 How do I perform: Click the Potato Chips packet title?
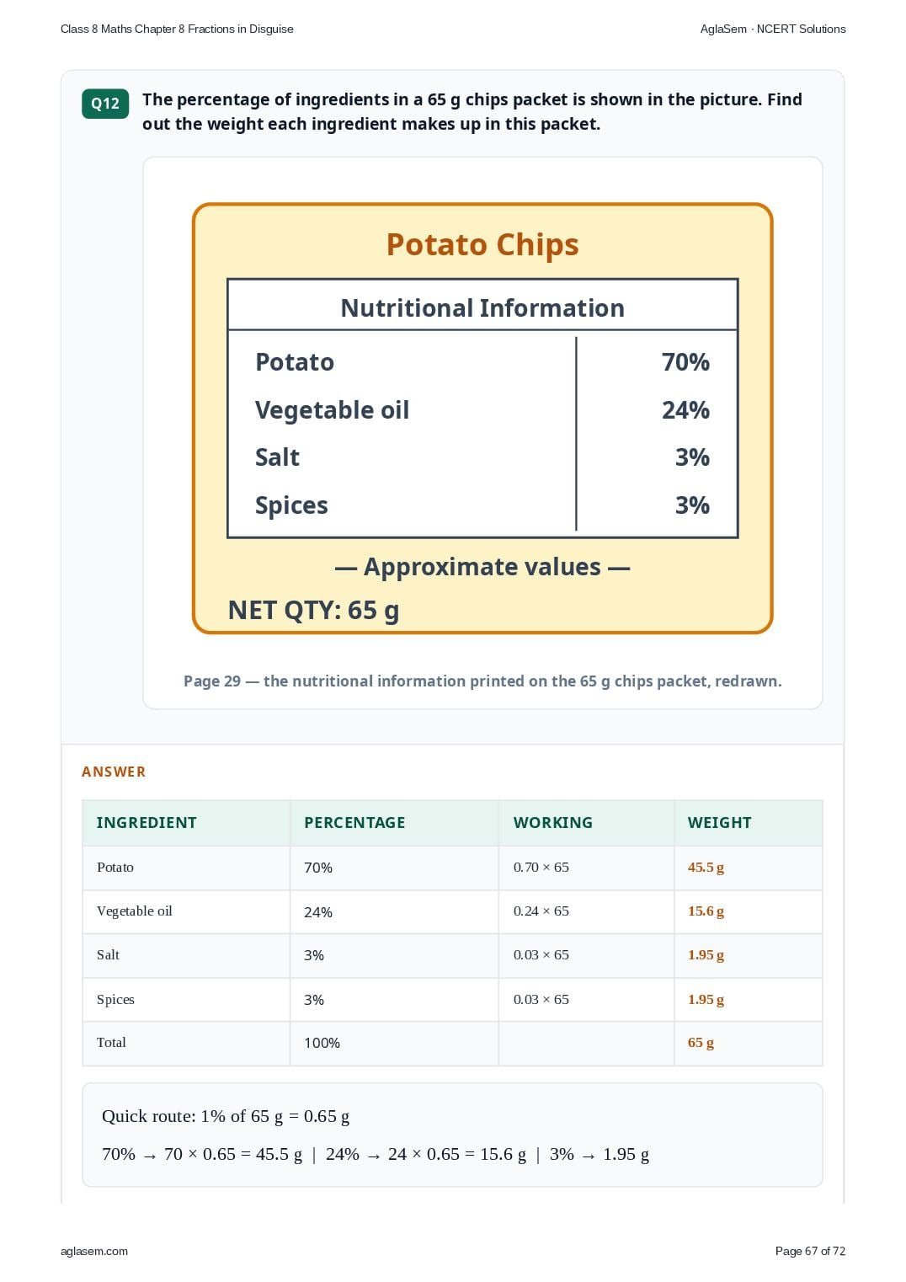(482, 244)
